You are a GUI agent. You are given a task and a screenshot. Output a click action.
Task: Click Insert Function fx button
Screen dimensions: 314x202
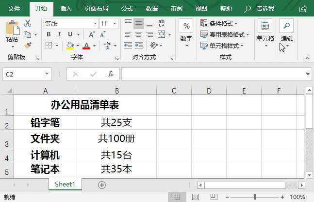click(111, 74)
